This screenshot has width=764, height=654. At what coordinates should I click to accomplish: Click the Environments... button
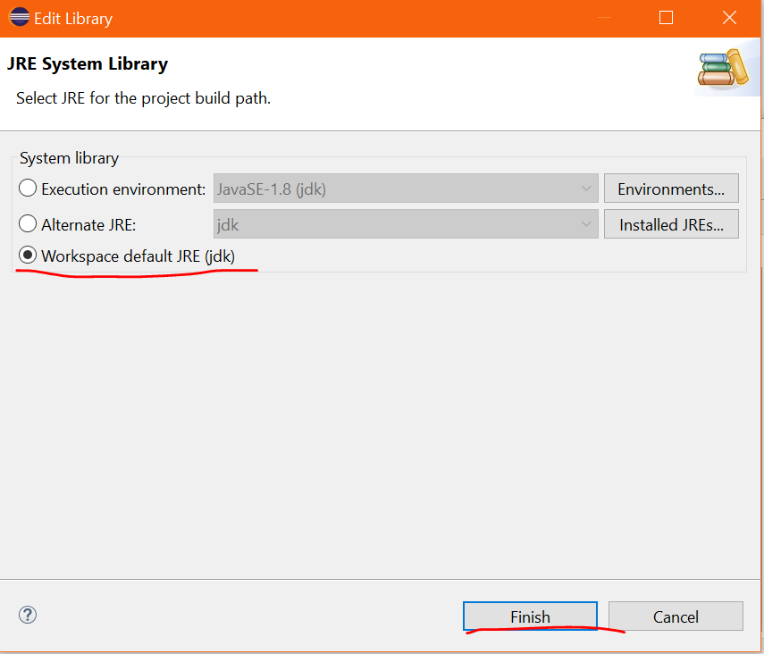tap(671, 189)
